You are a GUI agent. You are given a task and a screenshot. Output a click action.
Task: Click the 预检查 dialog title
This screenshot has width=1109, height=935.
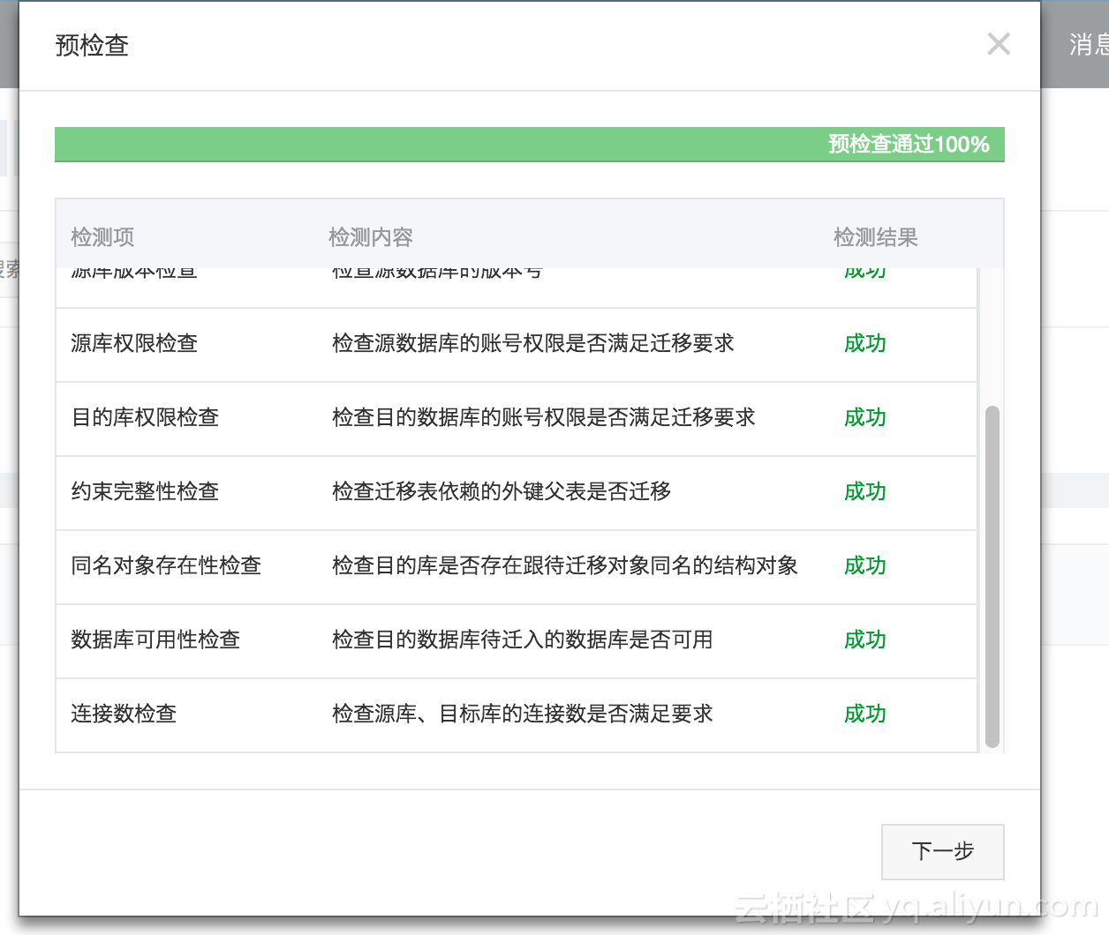(x=92, y=45)
